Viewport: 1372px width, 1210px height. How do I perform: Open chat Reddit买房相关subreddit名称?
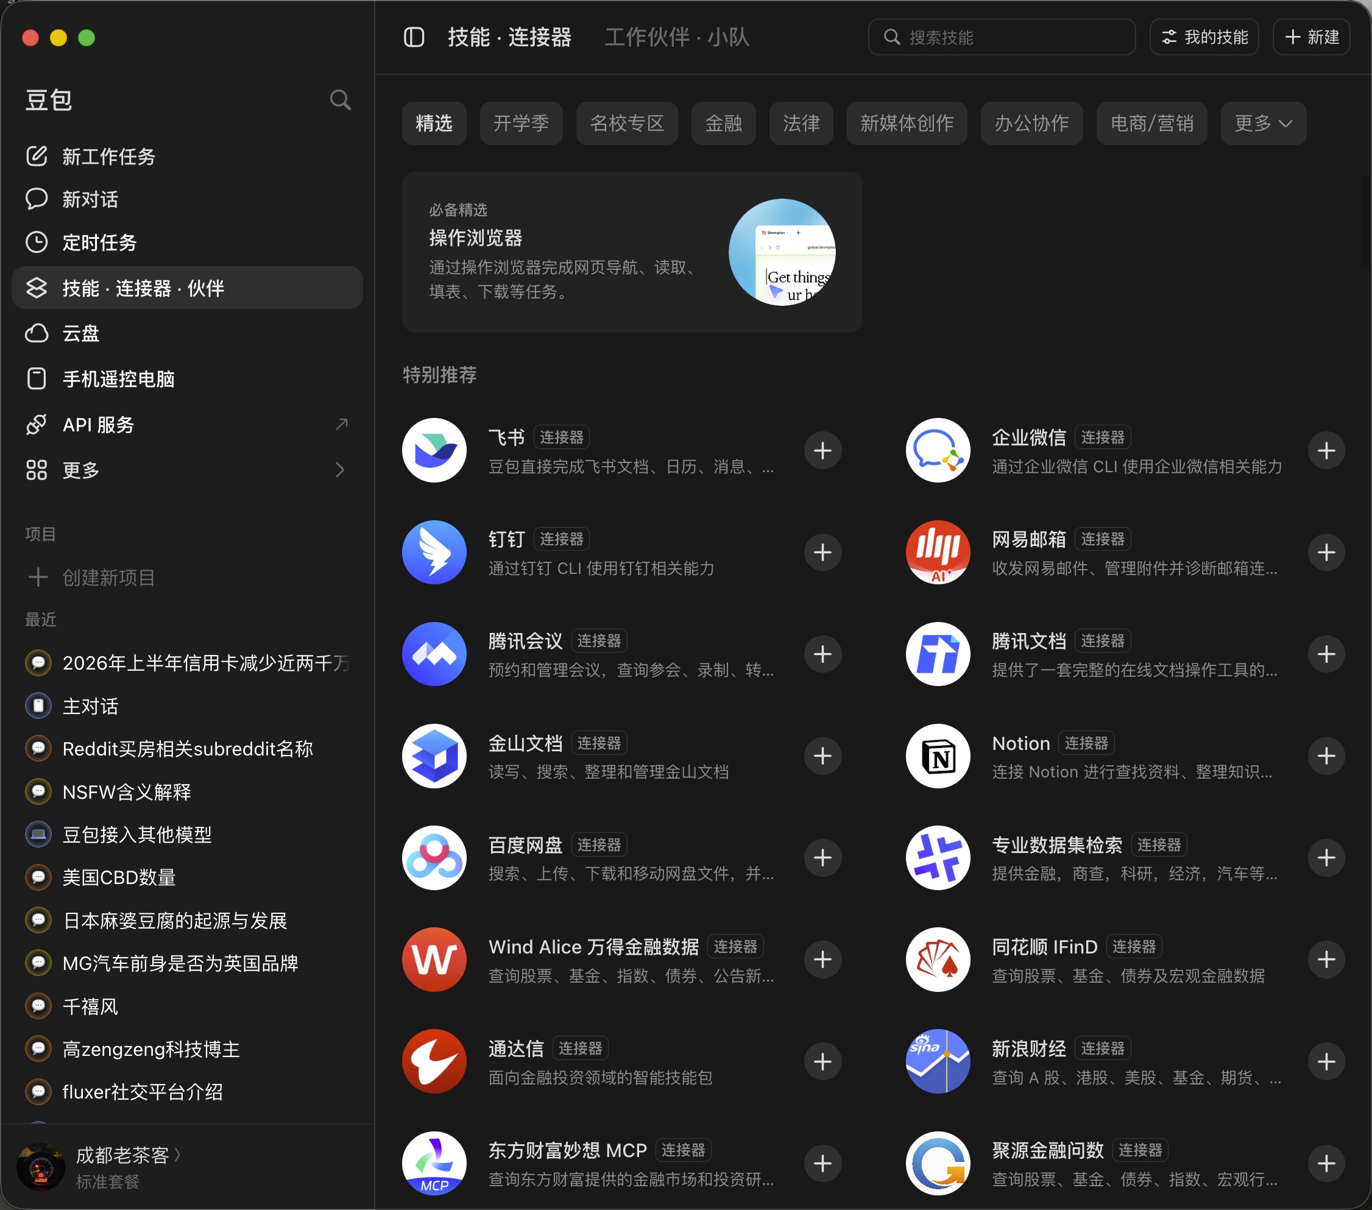click(x=187, y=749)
